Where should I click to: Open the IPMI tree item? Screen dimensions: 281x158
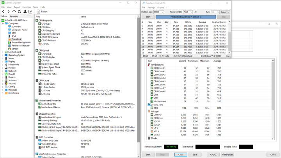[x=14, y=36]
